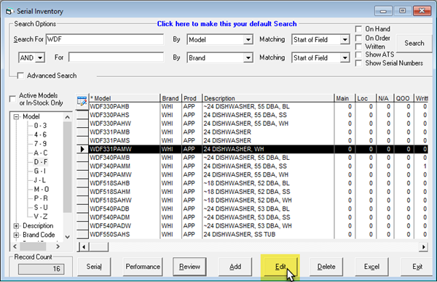Sort by the Description column header
The image size is (437, 282).
pyautogui.click(x=268, y=98)
